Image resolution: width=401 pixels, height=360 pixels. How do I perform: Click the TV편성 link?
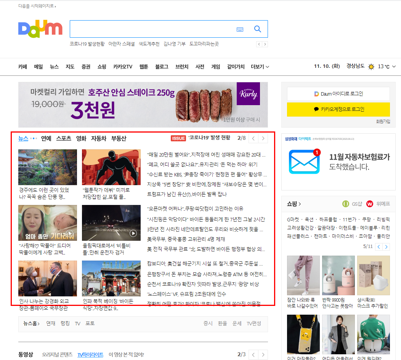click(254, 323)
